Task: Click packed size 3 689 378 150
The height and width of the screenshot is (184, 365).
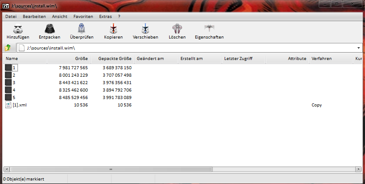Action: (117, 67)
